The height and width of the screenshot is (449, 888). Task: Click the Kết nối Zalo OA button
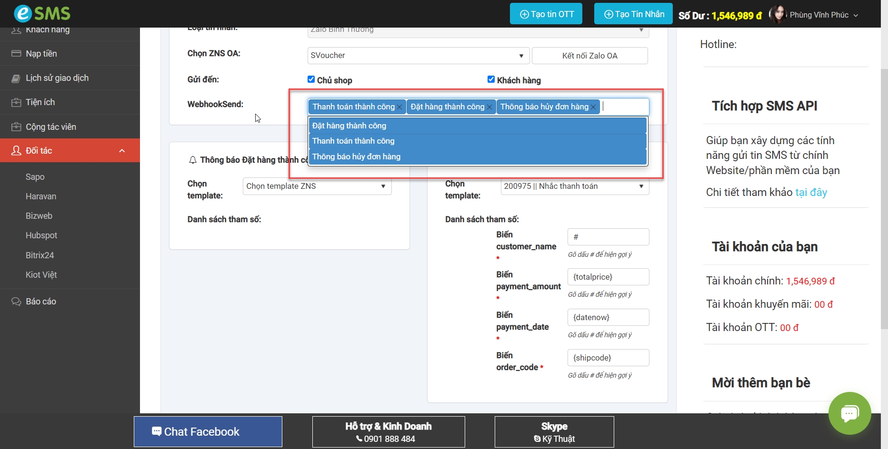(x=589, y=56)
